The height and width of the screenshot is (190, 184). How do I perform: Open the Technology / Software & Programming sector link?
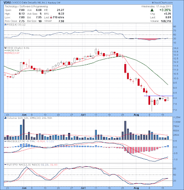[x=26, y=7]
